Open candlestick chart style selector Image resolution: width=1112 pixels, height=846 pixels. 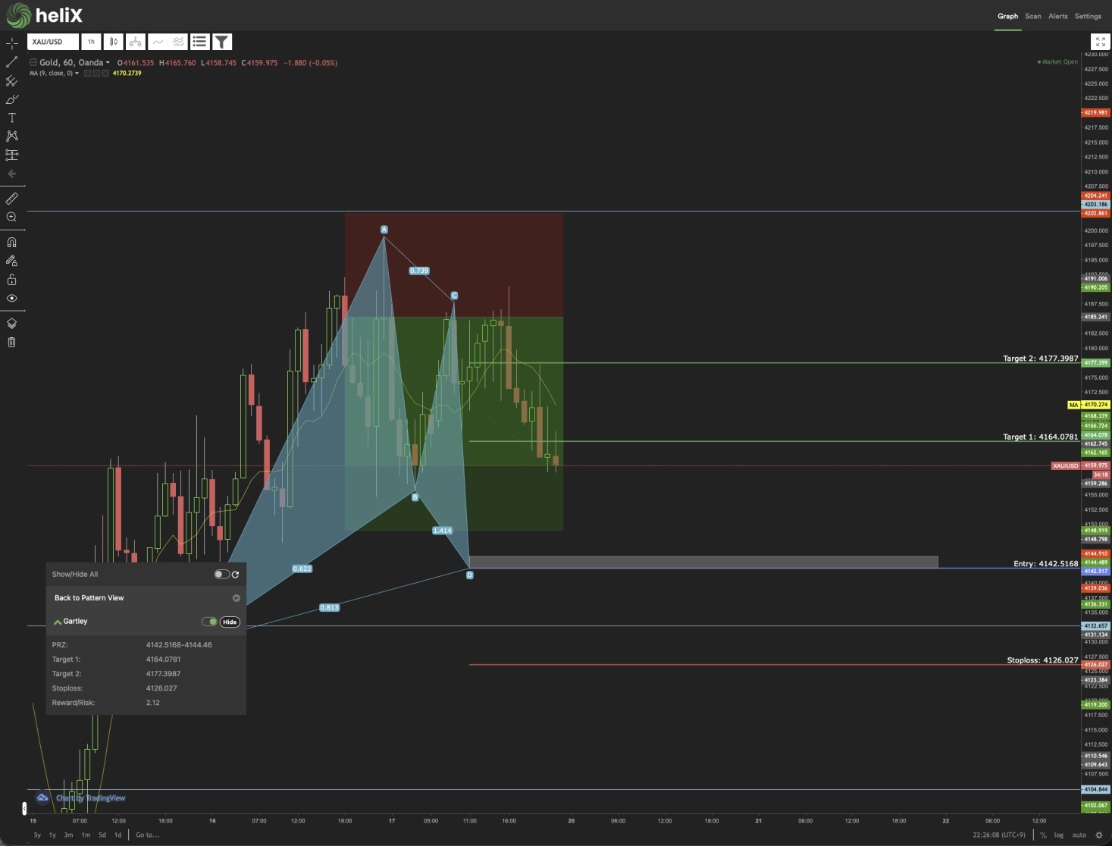(113, 42)
